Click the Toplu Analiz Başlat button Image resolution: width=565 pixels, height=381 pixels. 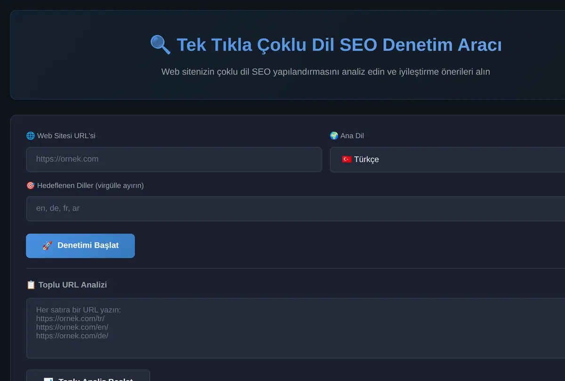[x=88, y=376]
